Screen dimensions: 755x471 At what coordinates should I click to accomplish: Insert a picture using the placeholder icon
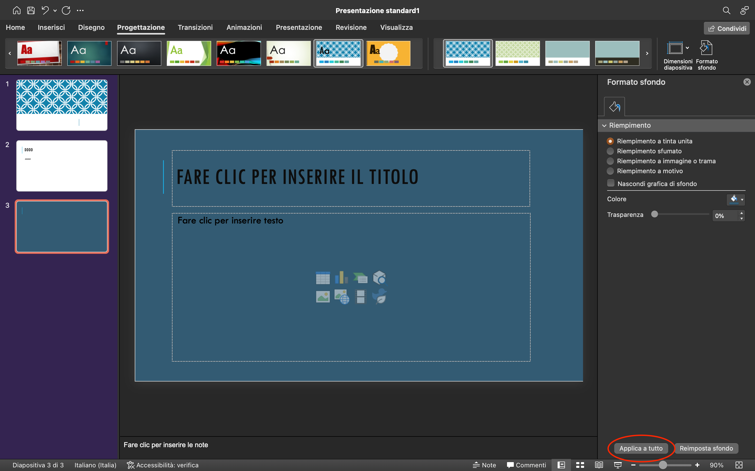tap(323, 296)
